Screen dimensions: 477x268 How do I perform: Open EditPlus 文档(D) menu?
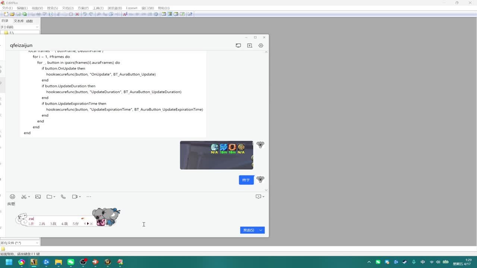[x=68, y=8]
